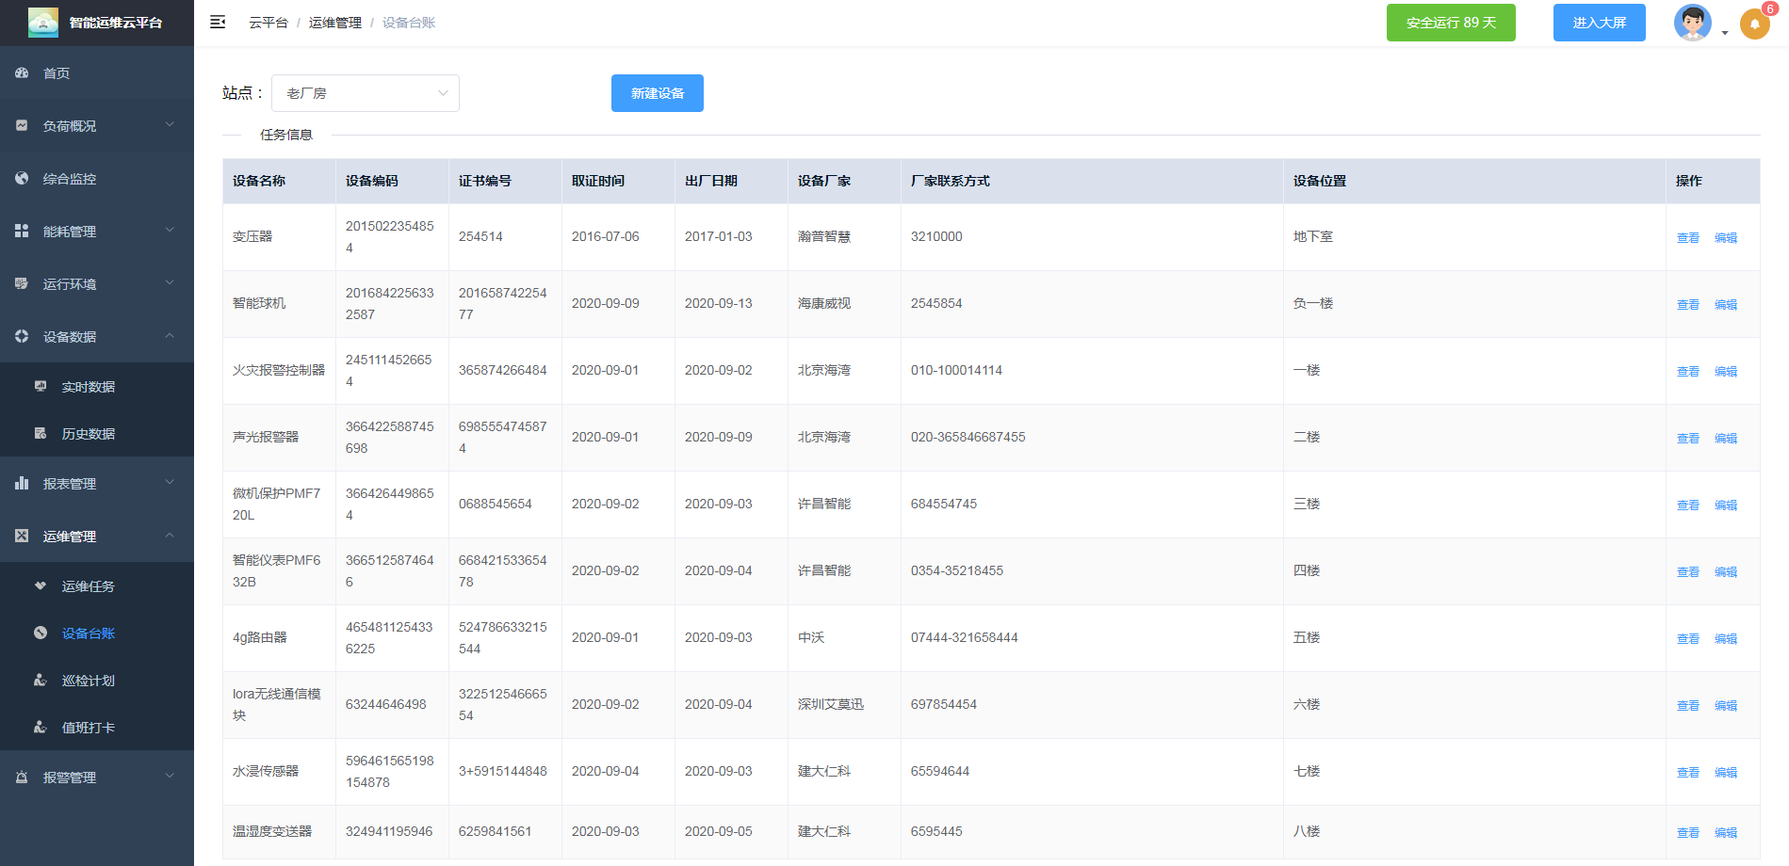Expand the 能耗管理 submenu chevron
This screenshot has height=866, width=1789.
click(170, 230)
